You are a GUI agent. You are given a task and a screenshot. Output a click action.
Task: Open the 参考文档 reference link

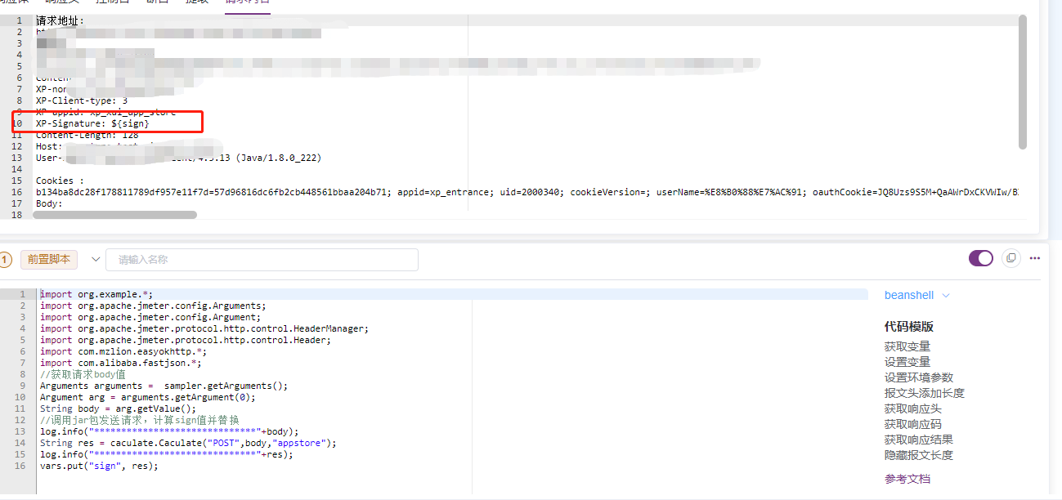pos(907,479)
